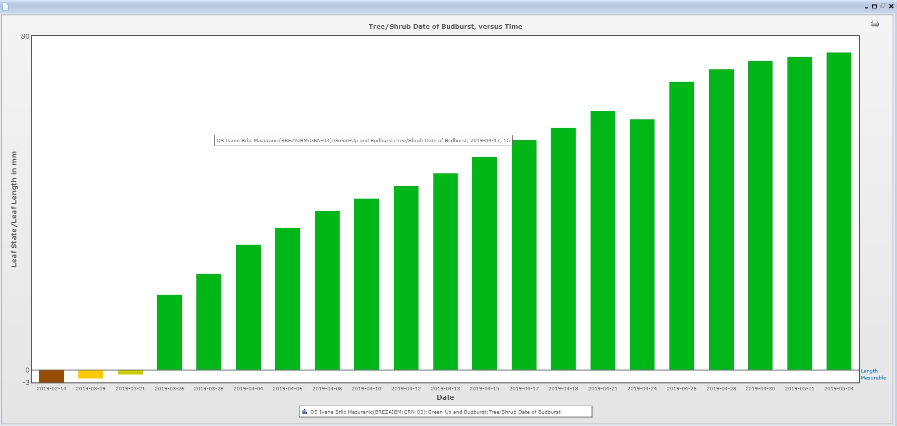Click the 2019-04-17 data tooltip
The image size is (897, 426).
[363, 141]
